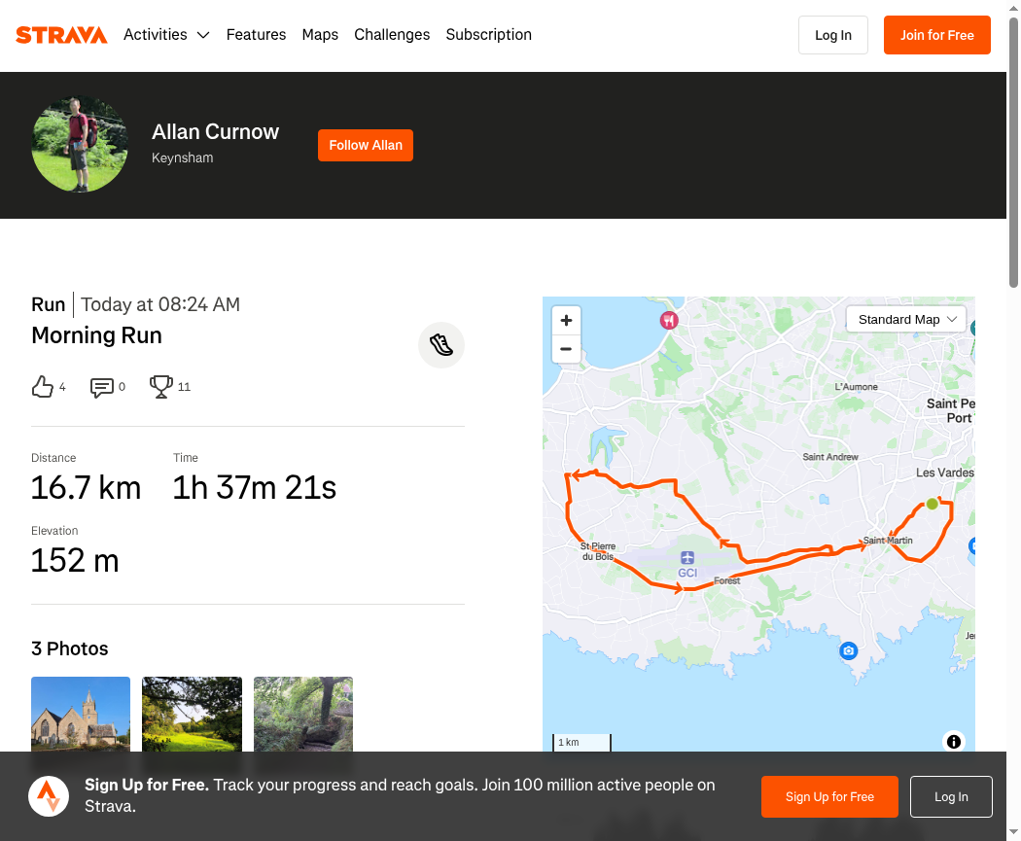
Task: Click the Strava logo in header
Action: click(x=61, y=34)
